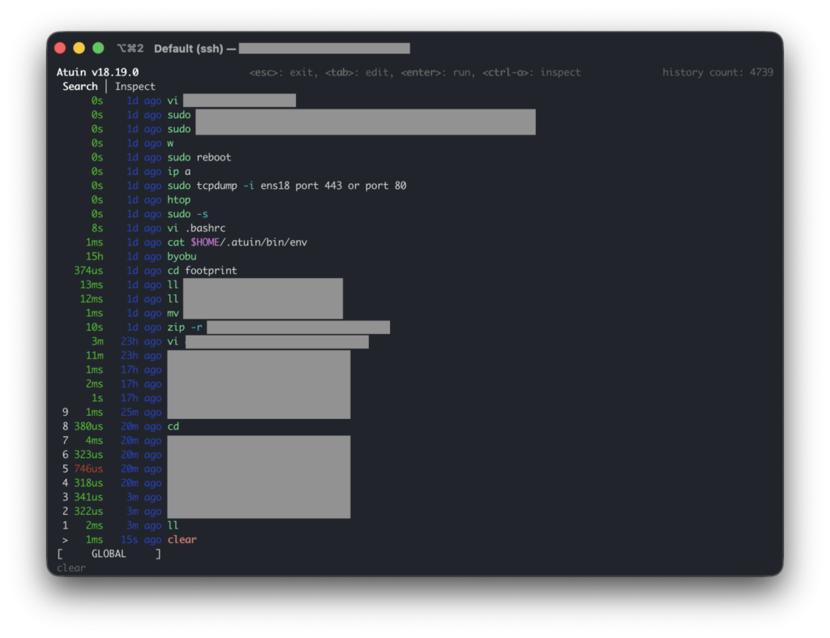This screenshot has width=830, height=638.
Task: Select the 'vi .bashrc' history entry
Action: pyautogui.click(x=196, y=228)
